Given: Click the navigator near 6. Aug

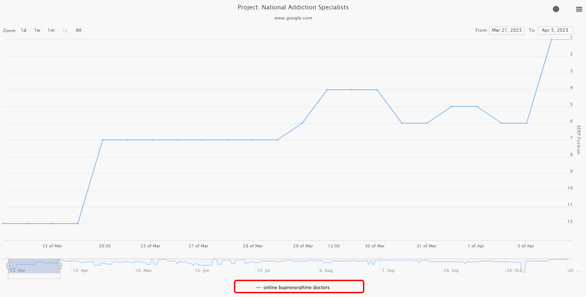Looking at the screenshot, I should point(326,262).
